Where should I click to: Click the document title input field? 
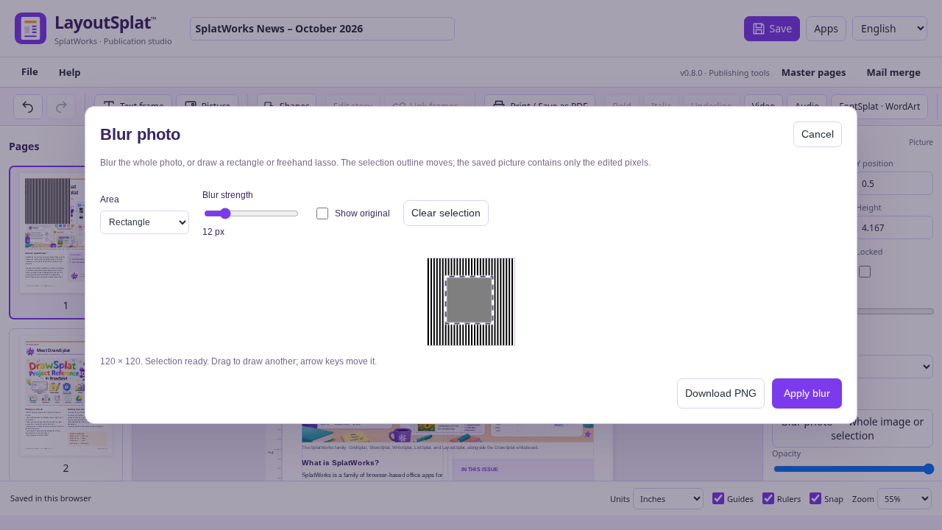click(322, 29)
